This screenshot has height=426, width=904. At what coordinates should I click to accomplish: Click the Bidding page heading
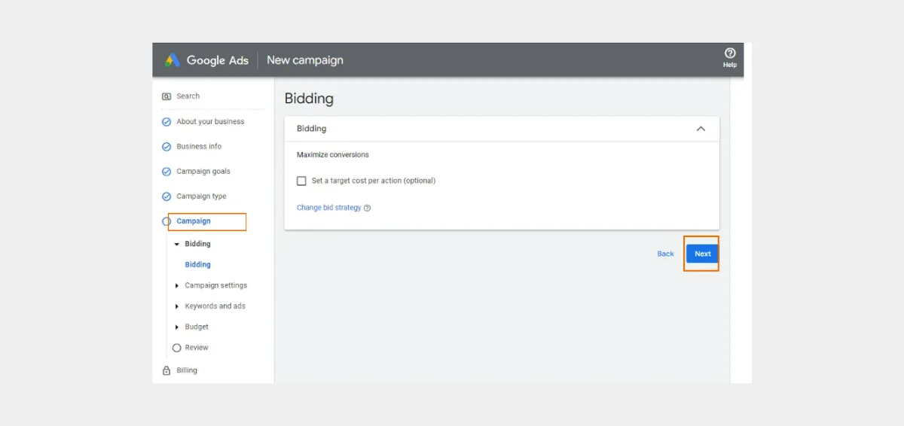point(309,99)
